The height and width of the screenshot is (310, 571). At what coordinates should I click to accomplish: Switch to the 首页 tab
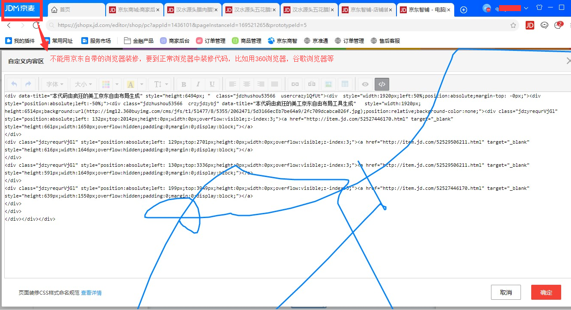click(x=76, y=9)
